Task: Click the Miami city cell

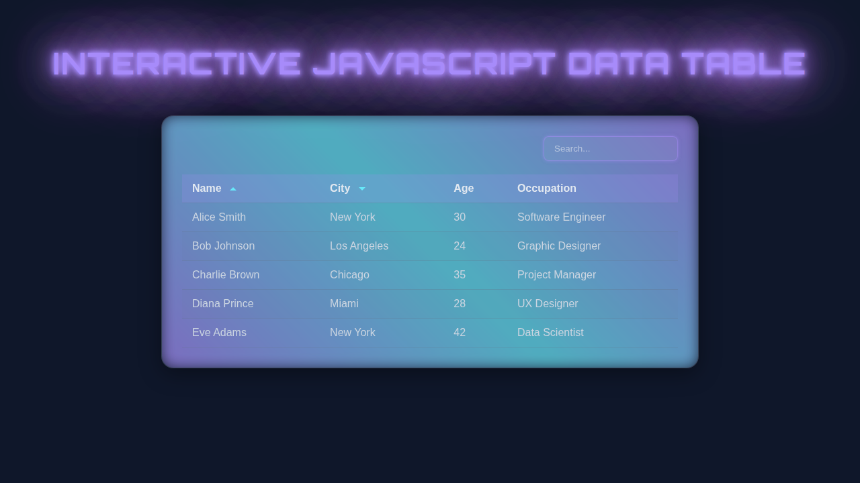Action: click(x=382, y=304)
